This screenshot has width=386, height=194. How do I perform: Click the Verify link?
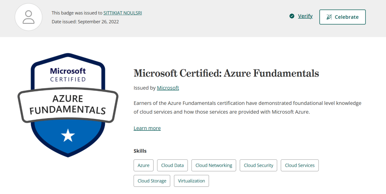(305, 16)
